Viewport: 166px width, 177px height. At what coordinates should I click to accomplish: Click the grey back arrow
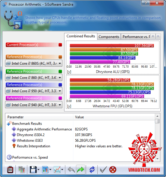point(71,169)
